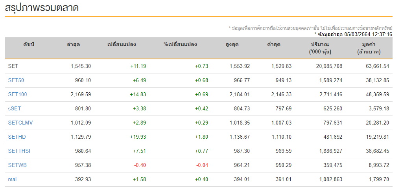Viewport: 402px width, 187px height.
Task: Click the SETTHSI change +7.51
Action: [x=140, y=151]
